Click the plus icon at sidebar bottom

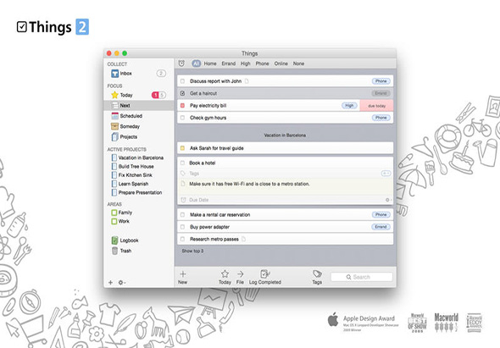coord(110,282)
